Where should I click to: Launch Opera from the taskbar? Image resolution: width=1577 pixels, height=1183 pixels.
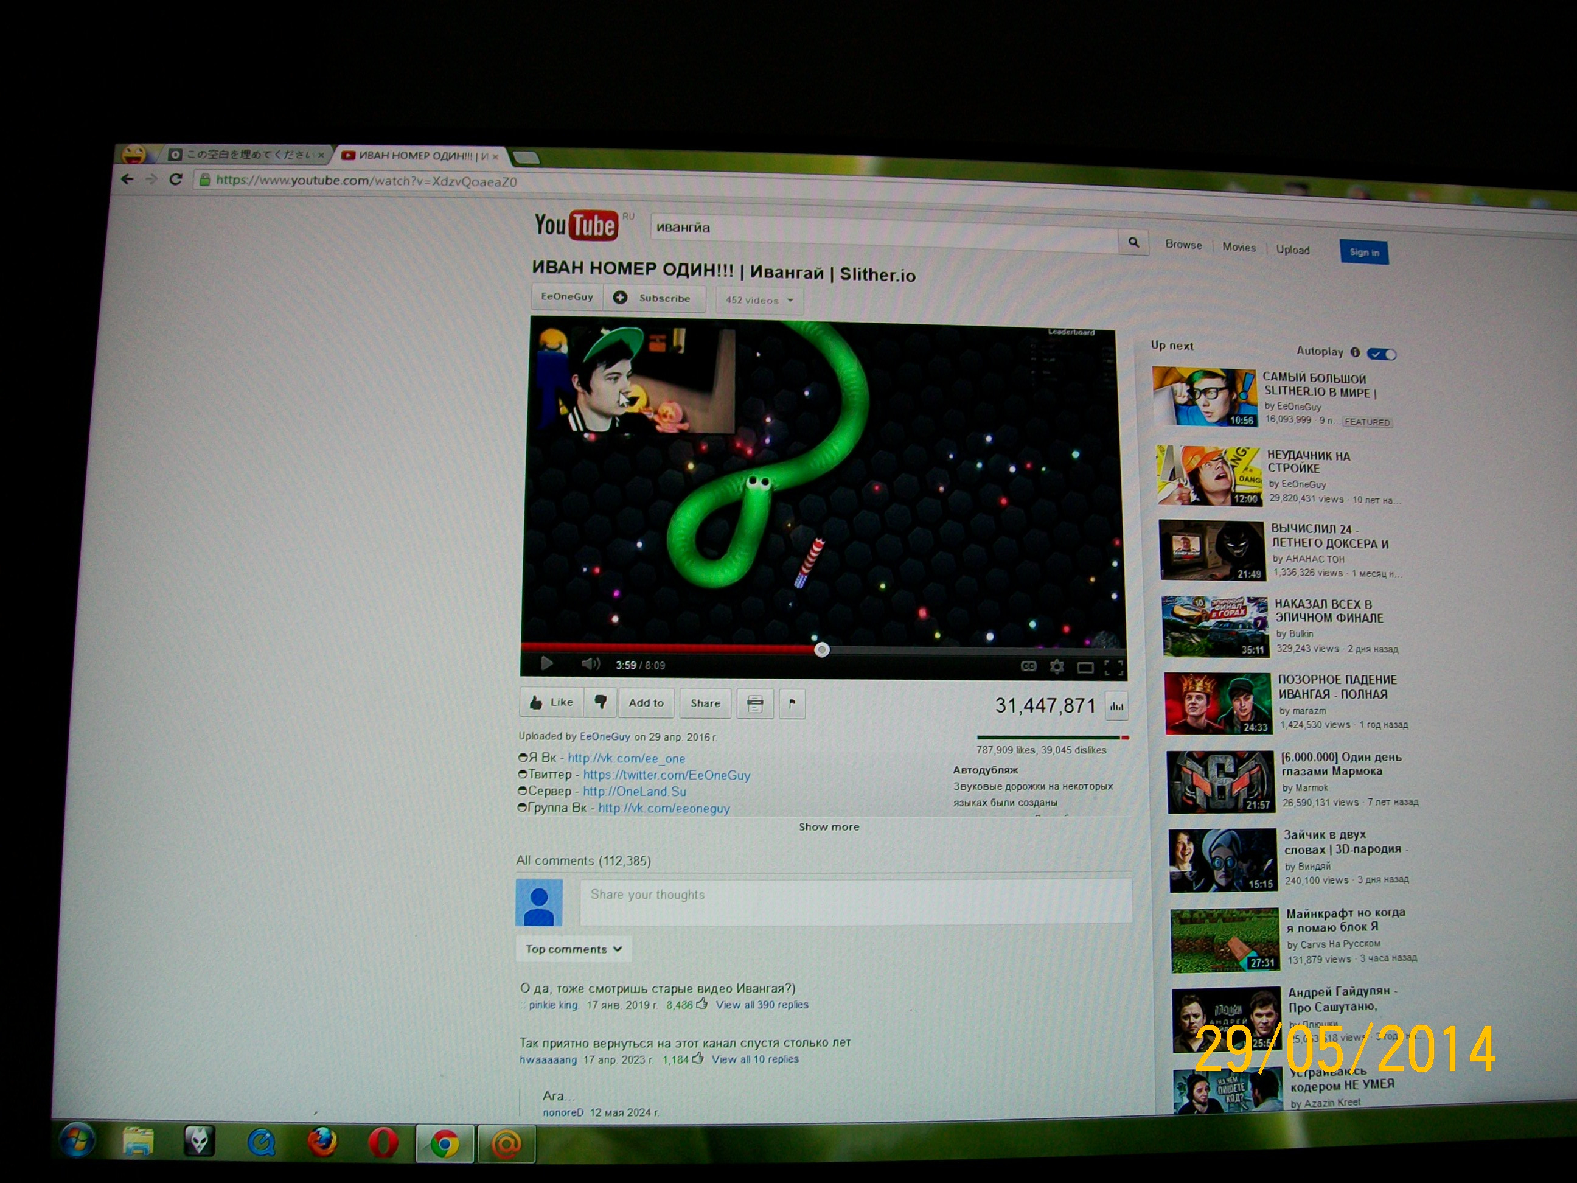(x=383, y=1144)
